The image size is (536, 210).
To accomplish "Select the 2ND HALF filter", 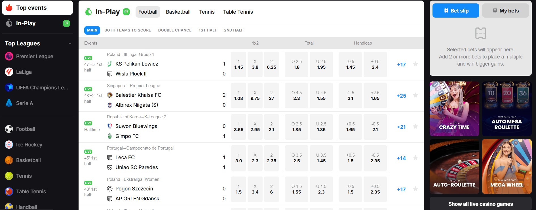I will 234,30.
